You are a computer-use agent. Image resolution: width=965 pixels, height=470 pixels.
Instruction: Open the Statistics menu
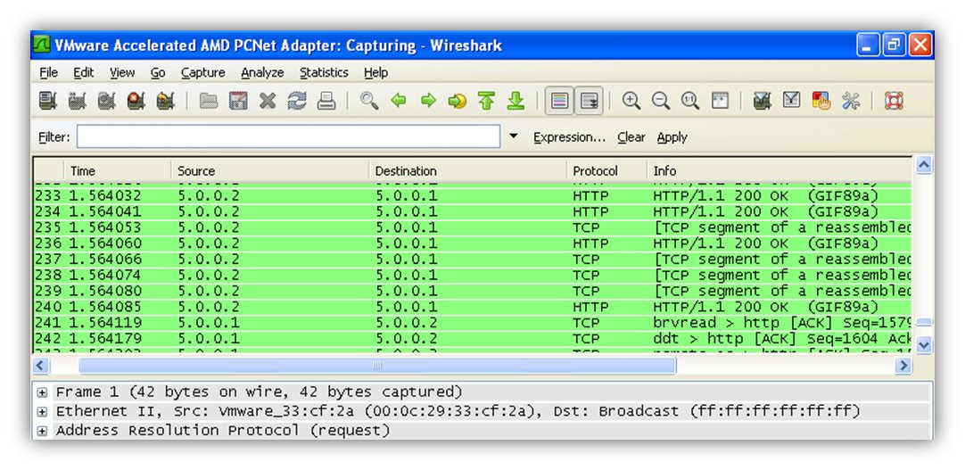[324, 72]
